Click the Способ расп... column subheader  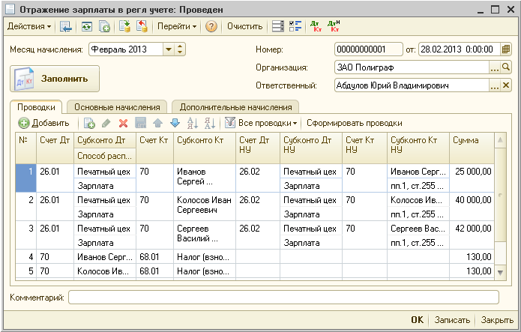pos(105,156)
